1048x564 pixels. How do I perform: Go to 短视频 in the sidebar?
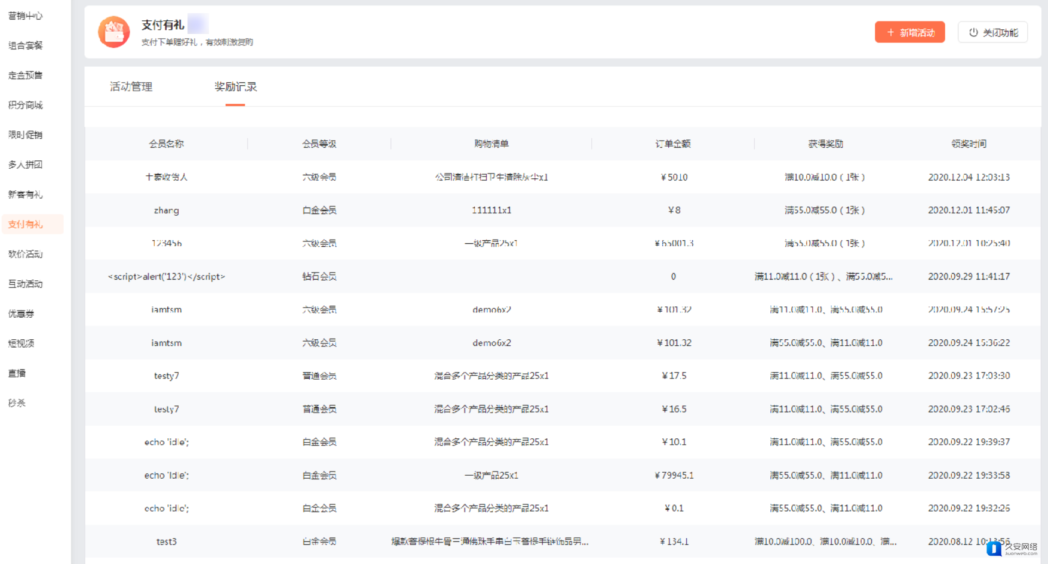tap(21, 343)
